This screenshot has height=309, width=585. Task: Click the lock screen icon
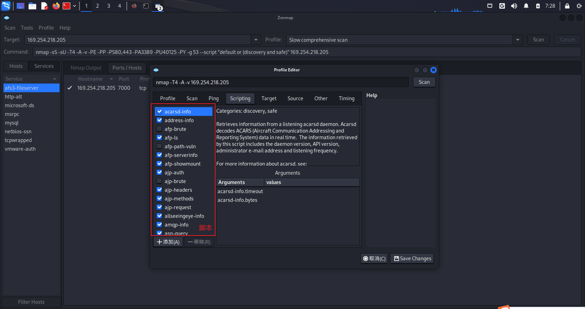pyautogui.click(x=567, y=6)
